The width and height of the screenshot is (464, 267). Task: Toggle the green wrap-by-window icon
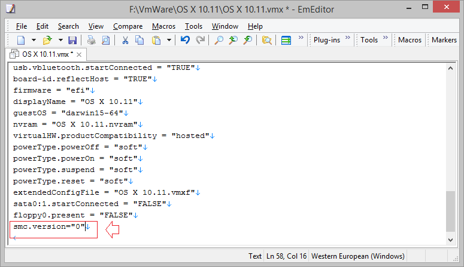286,40
